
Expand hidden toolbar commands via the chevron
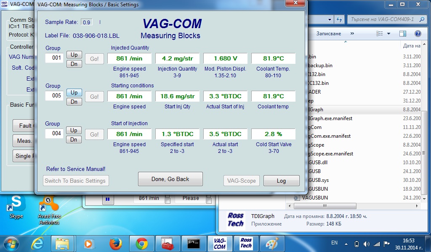point(352,34)
